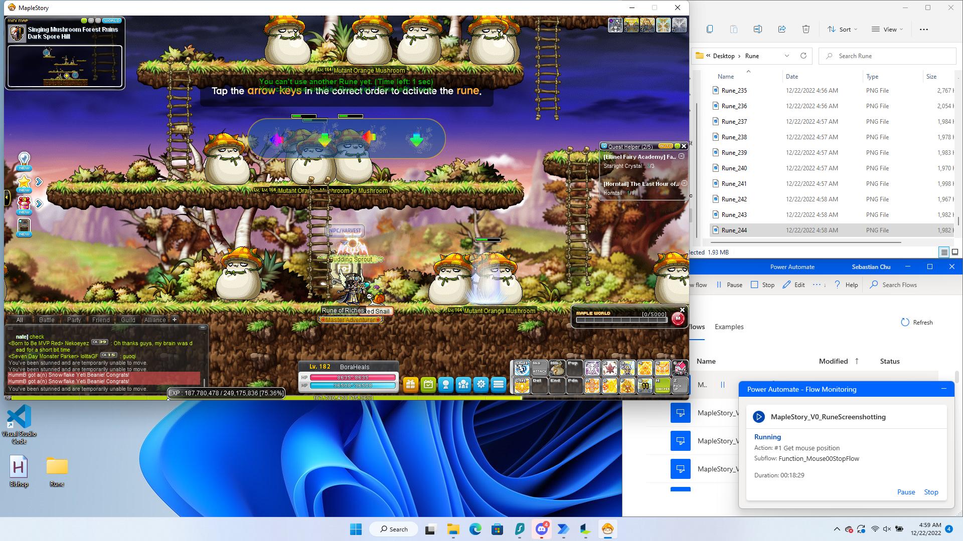Click the Ins ATTACK quick slot
963x541 pixels.
pyautogui.click(x=539, y=368)
